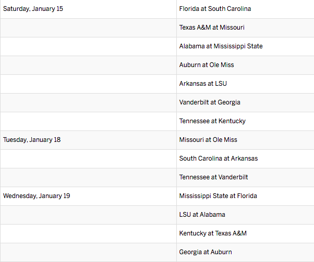
Task: Select Georgia at Auburn game text
Action: coord(206,252)
